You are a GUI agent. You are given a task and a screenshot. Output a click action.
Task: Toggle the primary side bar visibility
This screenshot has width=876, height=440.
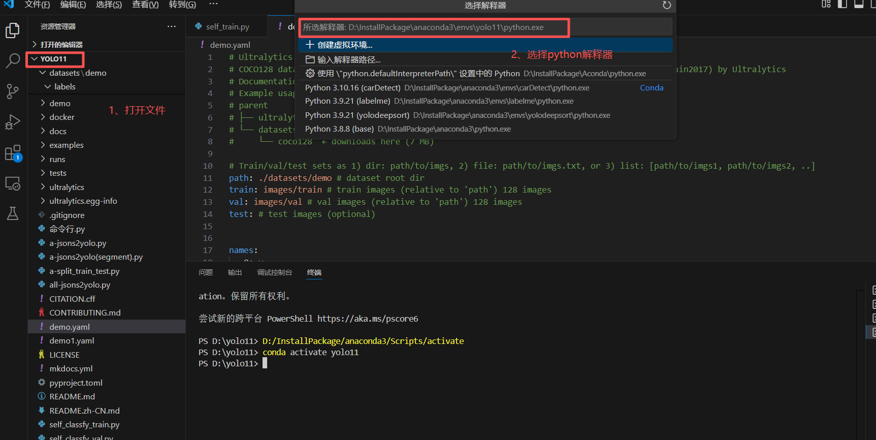[x=842, y=5]
